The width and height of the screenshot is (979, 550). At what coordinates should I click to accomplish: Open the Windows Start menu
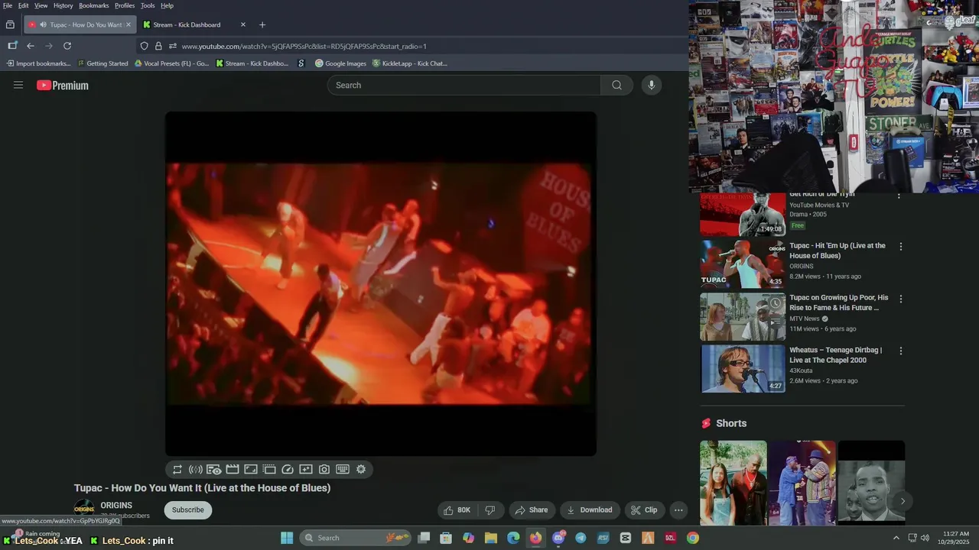pyautogui.click(x=287, y=538)
